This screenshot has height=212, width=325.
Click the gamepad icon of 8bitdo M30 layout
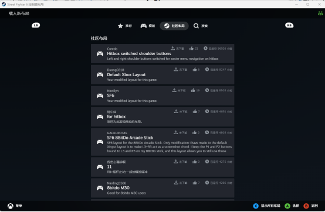click(100, 188)
